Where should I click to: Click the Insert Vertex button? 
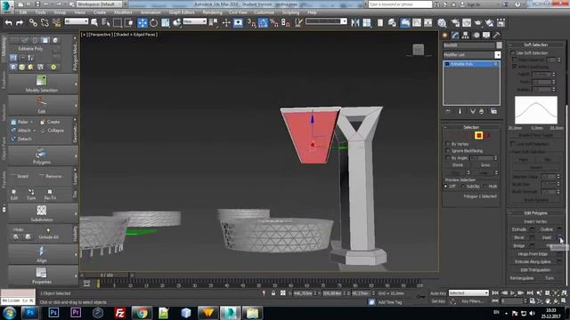pos(535,221)
